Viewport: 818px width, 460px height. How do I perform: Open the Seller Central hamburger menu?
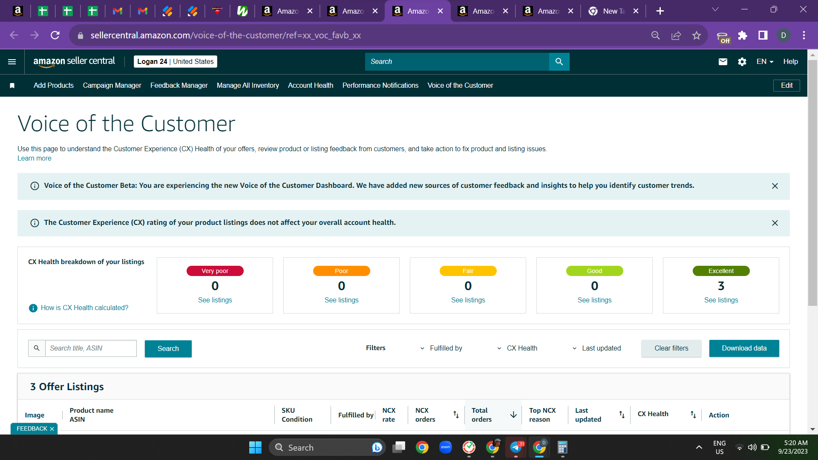tap(12, 62)
